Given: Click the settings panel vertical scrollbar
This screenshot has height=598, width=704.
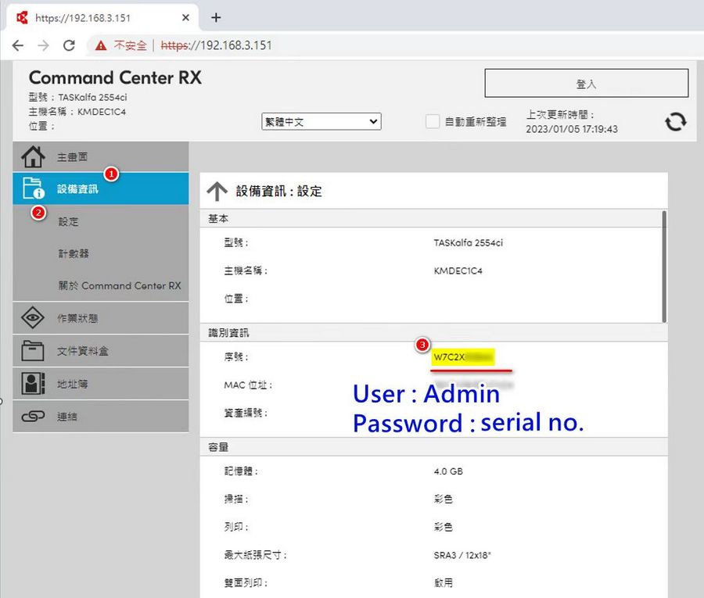Looking at the screenshot, I should tap(664, 267).
